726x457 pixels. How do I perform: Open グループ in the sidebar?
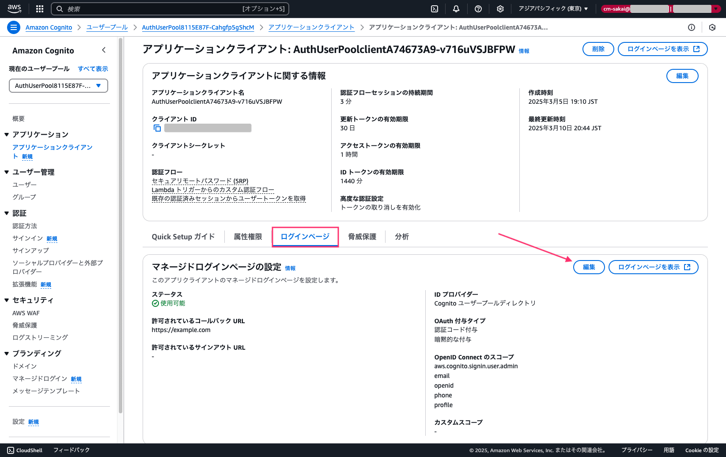click(x=24, y=197)
